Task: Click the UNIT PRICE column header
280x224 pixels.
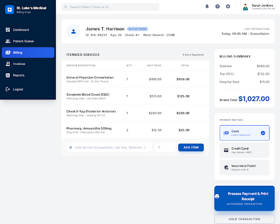Action: click(154, 66)
